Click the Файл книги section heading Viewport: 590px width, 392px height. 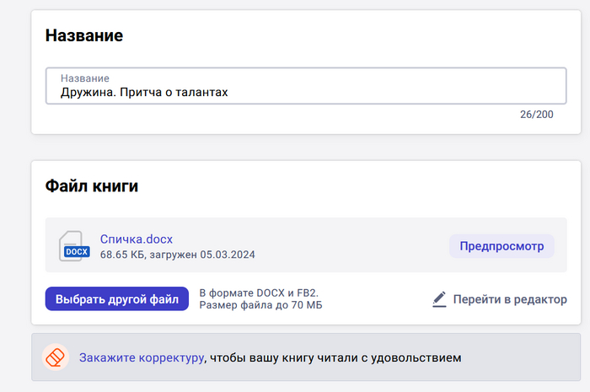(91, 186)
